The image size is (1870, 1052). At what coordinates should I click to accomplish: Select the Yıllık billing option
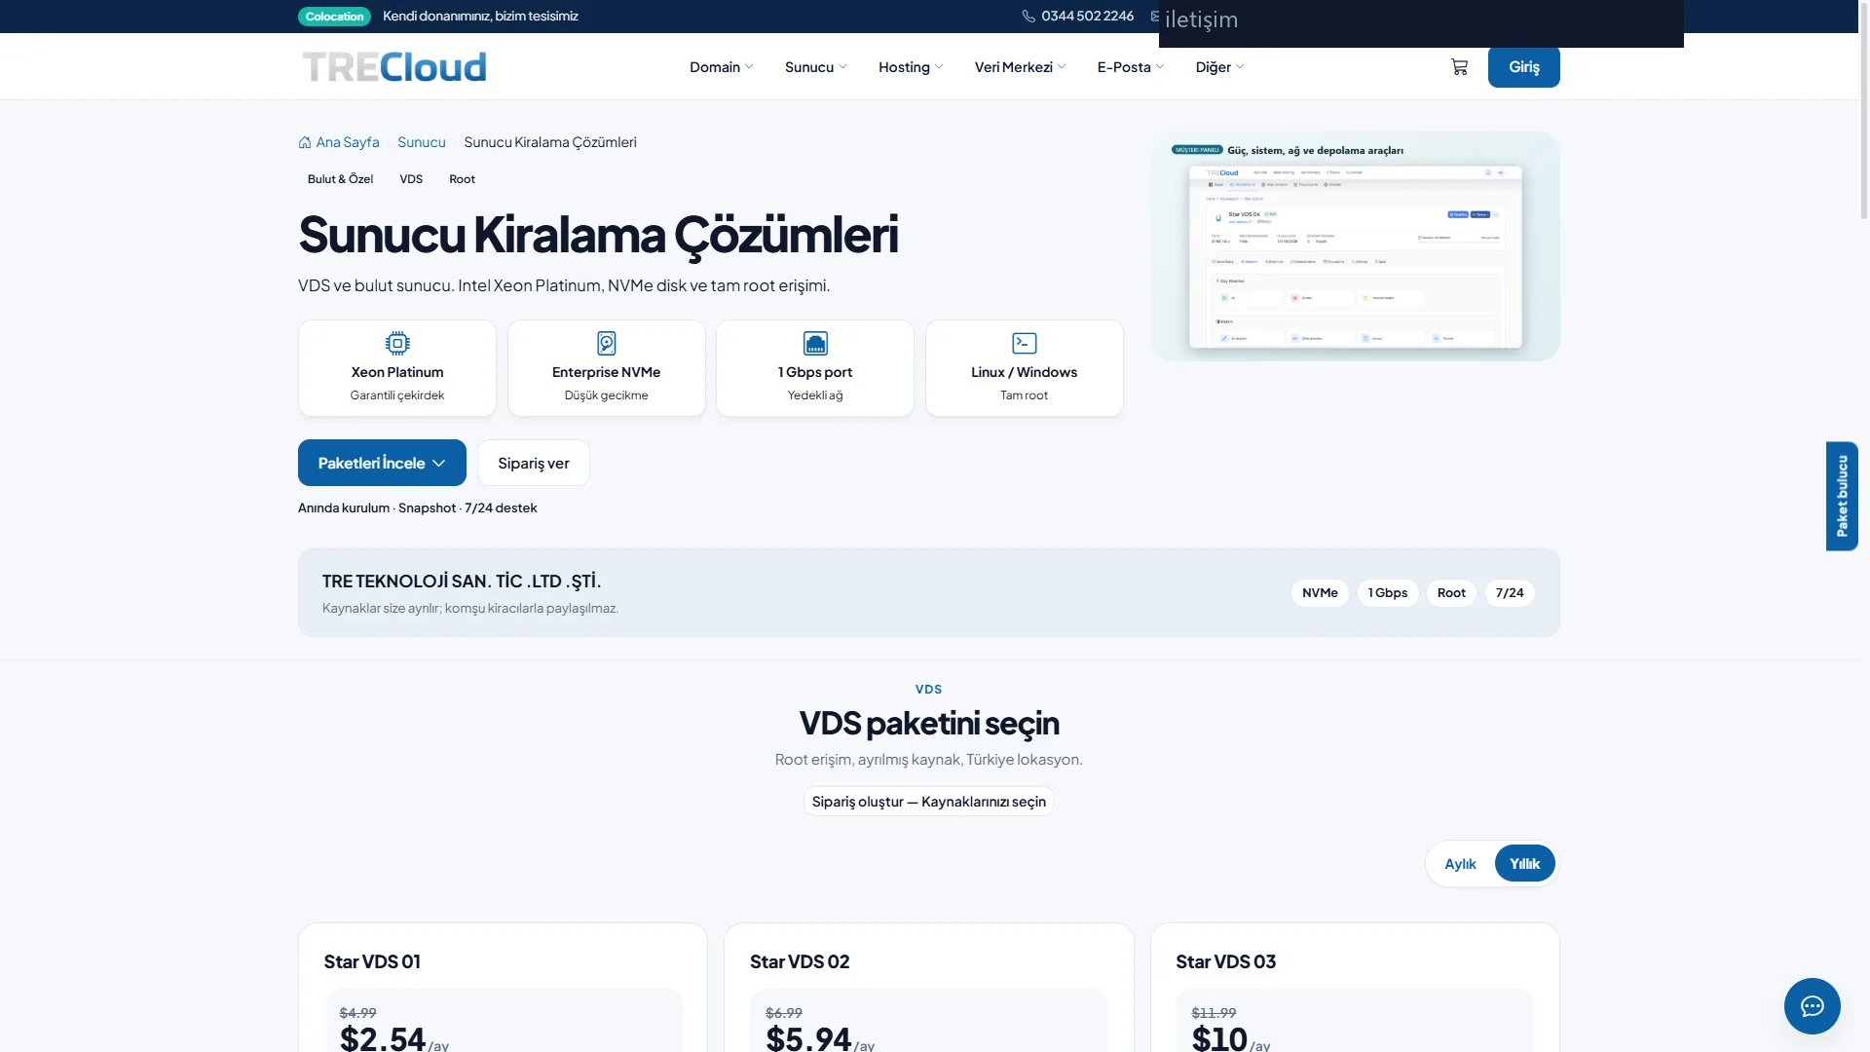click(x=1524, y=864)
